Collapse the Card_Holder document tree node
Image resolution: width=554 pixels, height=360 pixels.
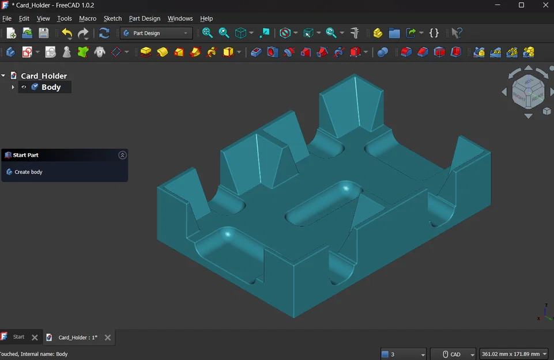point(3,75)
